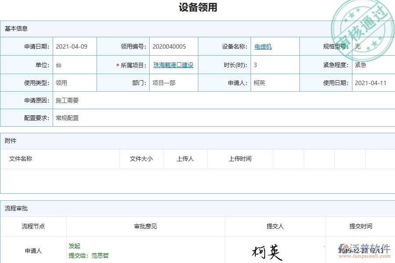This screenshot has height=263, width=395.
Task: Click the 设备领用 page title
Action: point(197,7)
